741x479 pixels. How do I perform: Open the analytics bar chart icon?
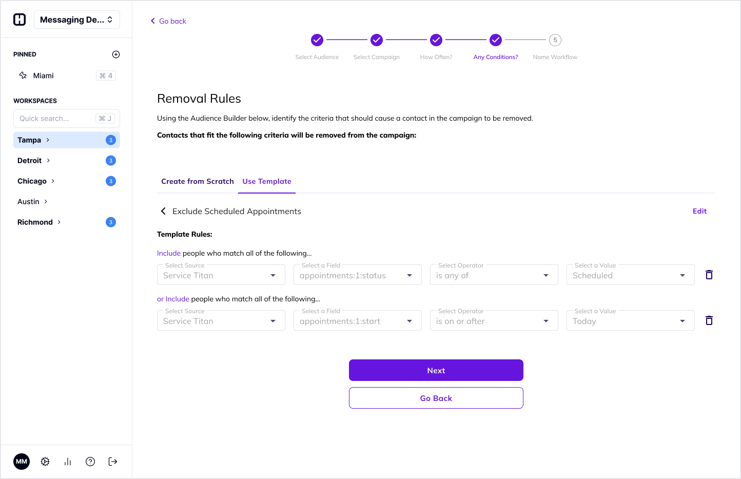68,462
